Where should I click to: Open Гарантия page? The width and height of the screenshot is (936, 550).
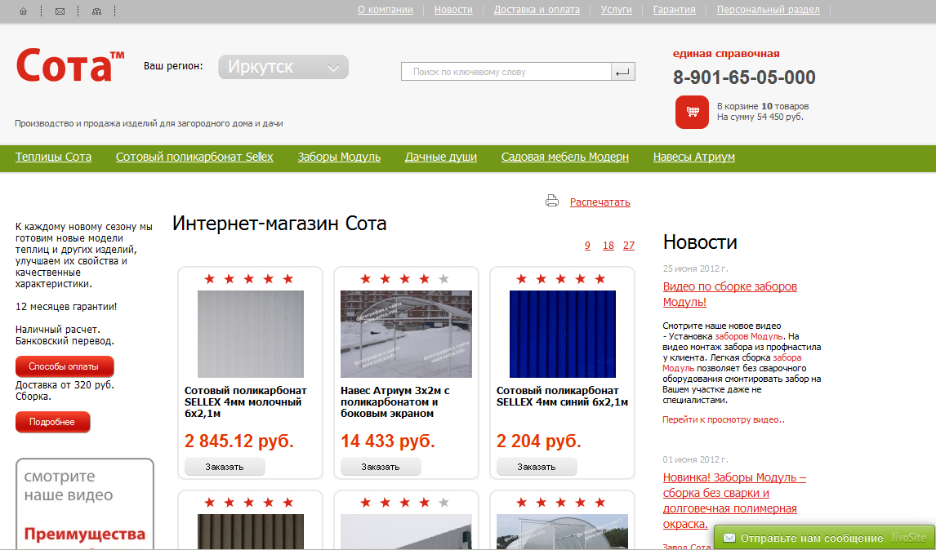click(x=674, y=10)
